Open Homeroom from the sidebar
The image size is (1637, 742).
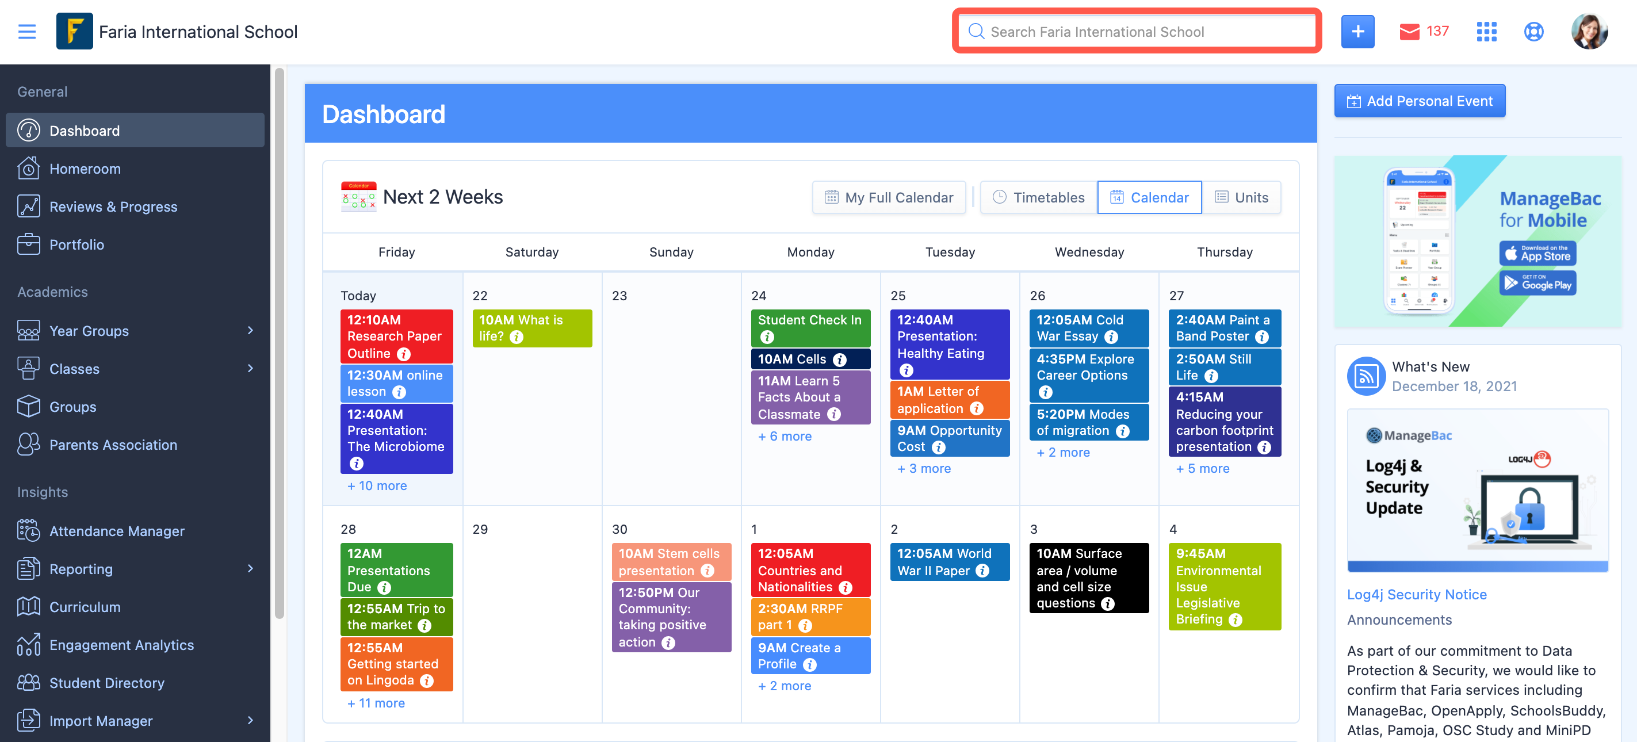coord(85,169)
